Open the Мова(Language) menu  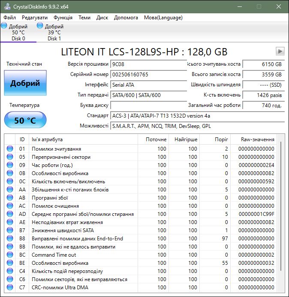pyautogui.click(x=163, y=18)
